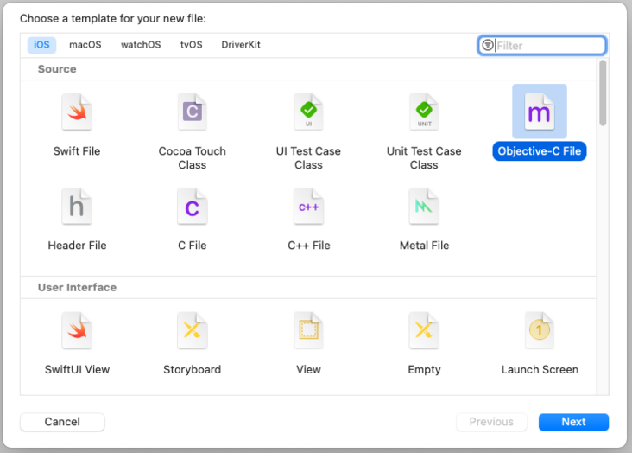Click the 'Launch Screen' label
632x453 pixels.
(x=540, y=369)
